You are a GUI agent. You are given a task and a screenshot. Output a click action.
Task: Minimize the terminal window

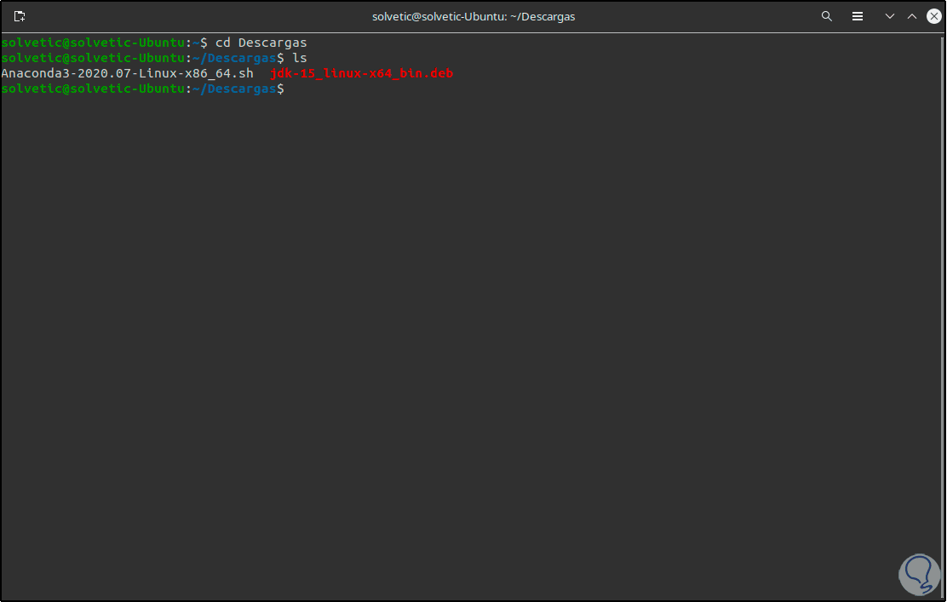(x=890, y=16)
